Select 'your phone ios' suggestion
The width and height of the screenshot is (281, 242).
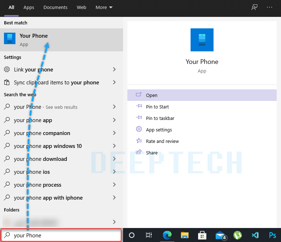61,172
